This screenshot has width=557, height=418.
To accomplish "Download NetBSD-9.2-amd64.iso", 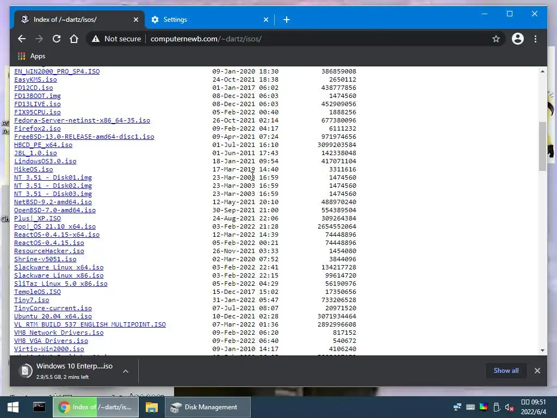I will click(53, 202).
